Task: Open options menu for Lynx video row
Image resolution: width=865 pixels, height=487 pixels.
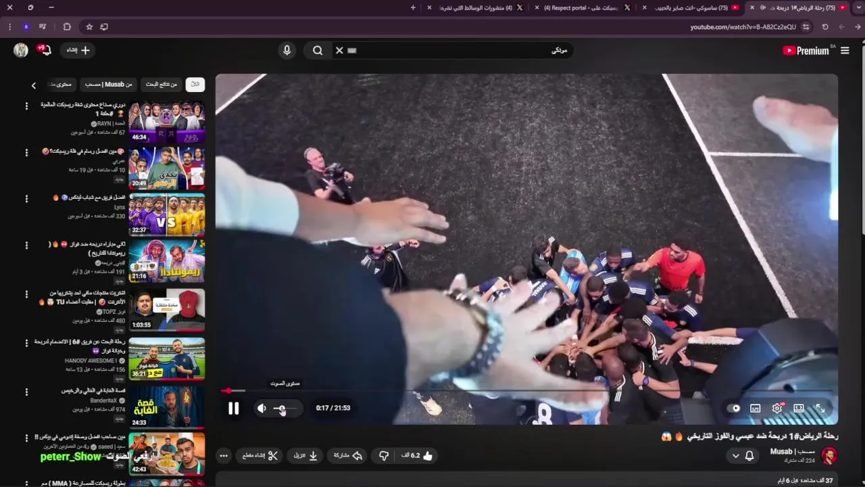Action: [x=26, y=199]
